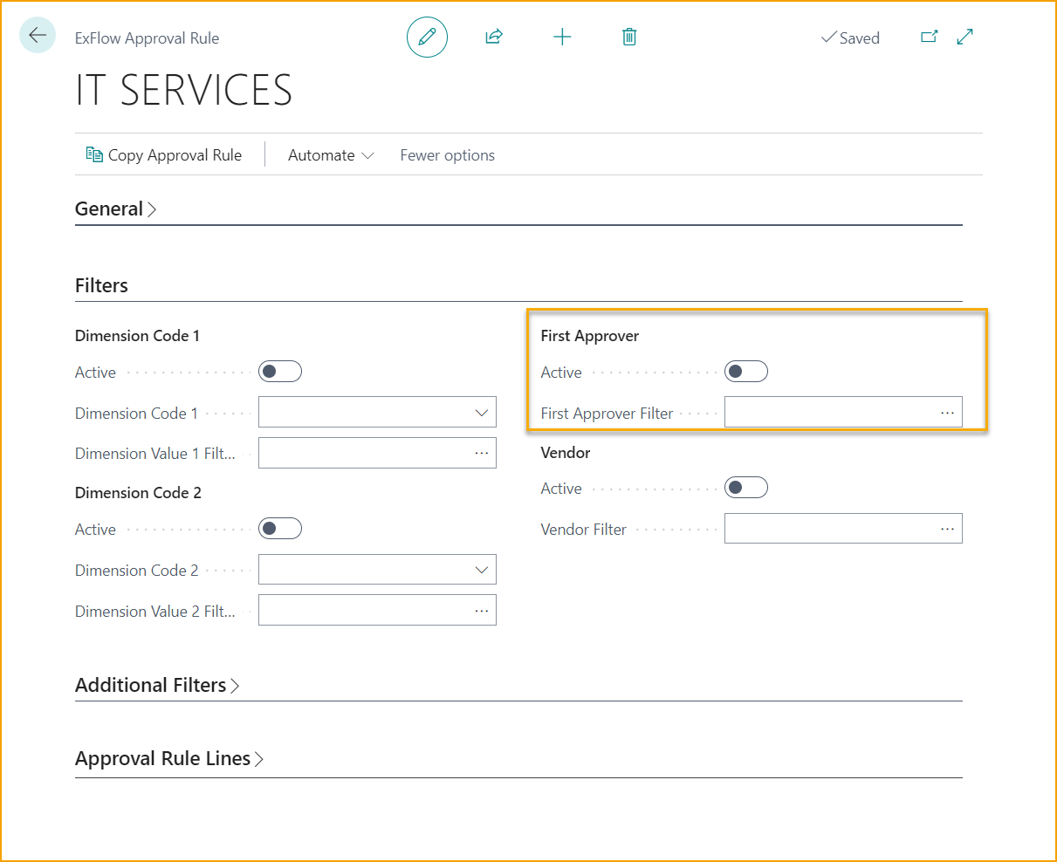Open the Automate menu
The image size is (1057, 862).
pyautogui.click(x=331, y=155)
